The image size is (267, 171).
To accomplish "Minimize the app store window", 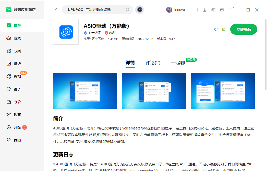I will coord(239,10).
